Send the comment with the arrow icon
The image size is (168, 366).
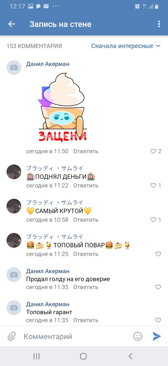click(x=157, y=337)
